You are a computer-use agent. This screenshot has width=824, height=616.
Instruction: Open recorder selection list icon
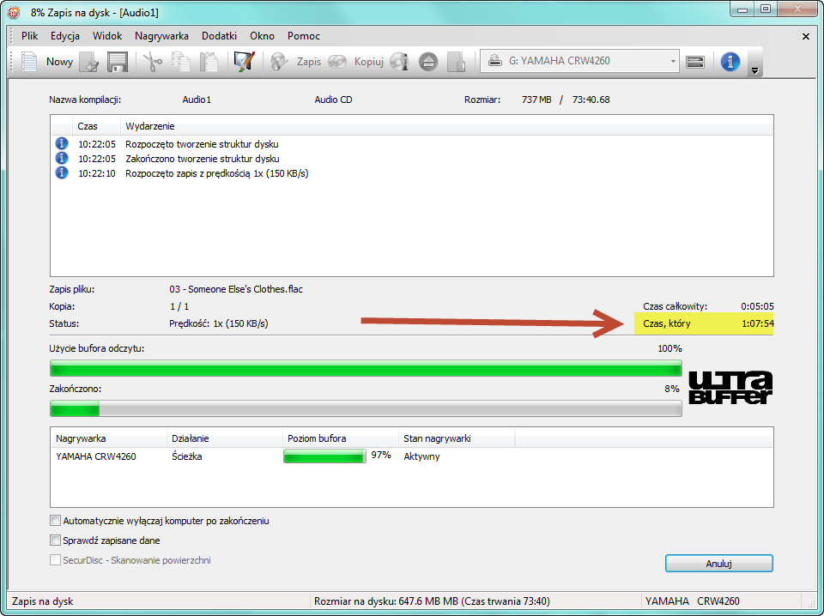point(695,62)
